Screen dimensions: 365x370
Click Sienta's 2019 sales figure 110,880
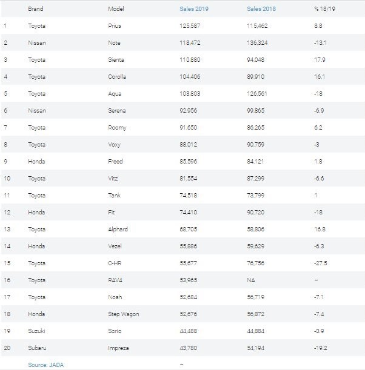(x=190, y=60)
